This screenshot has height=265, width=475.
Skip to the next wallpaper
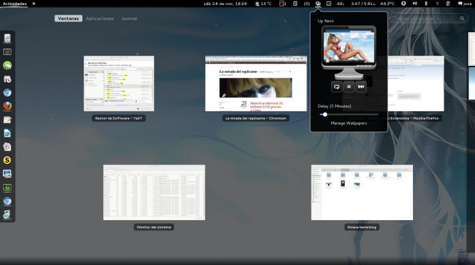[361, 86]
